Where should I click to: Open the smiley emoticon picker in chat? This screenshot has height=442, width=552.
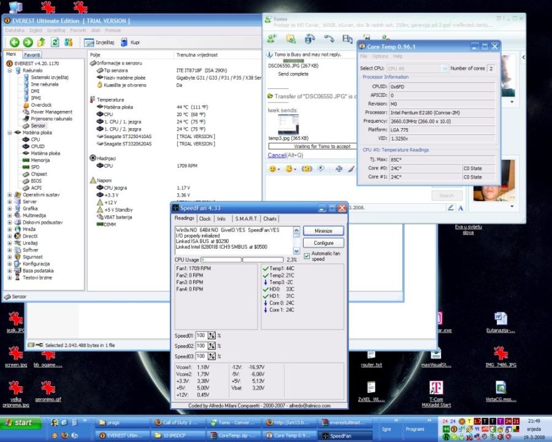[274, 169]
